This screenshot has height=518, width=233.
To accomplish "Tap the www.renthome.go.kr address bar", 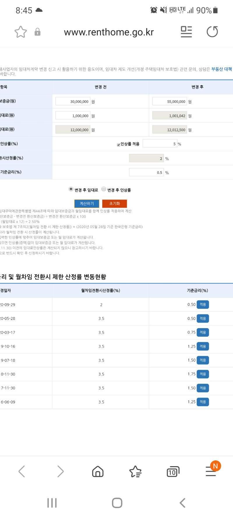I will (109, 32).
